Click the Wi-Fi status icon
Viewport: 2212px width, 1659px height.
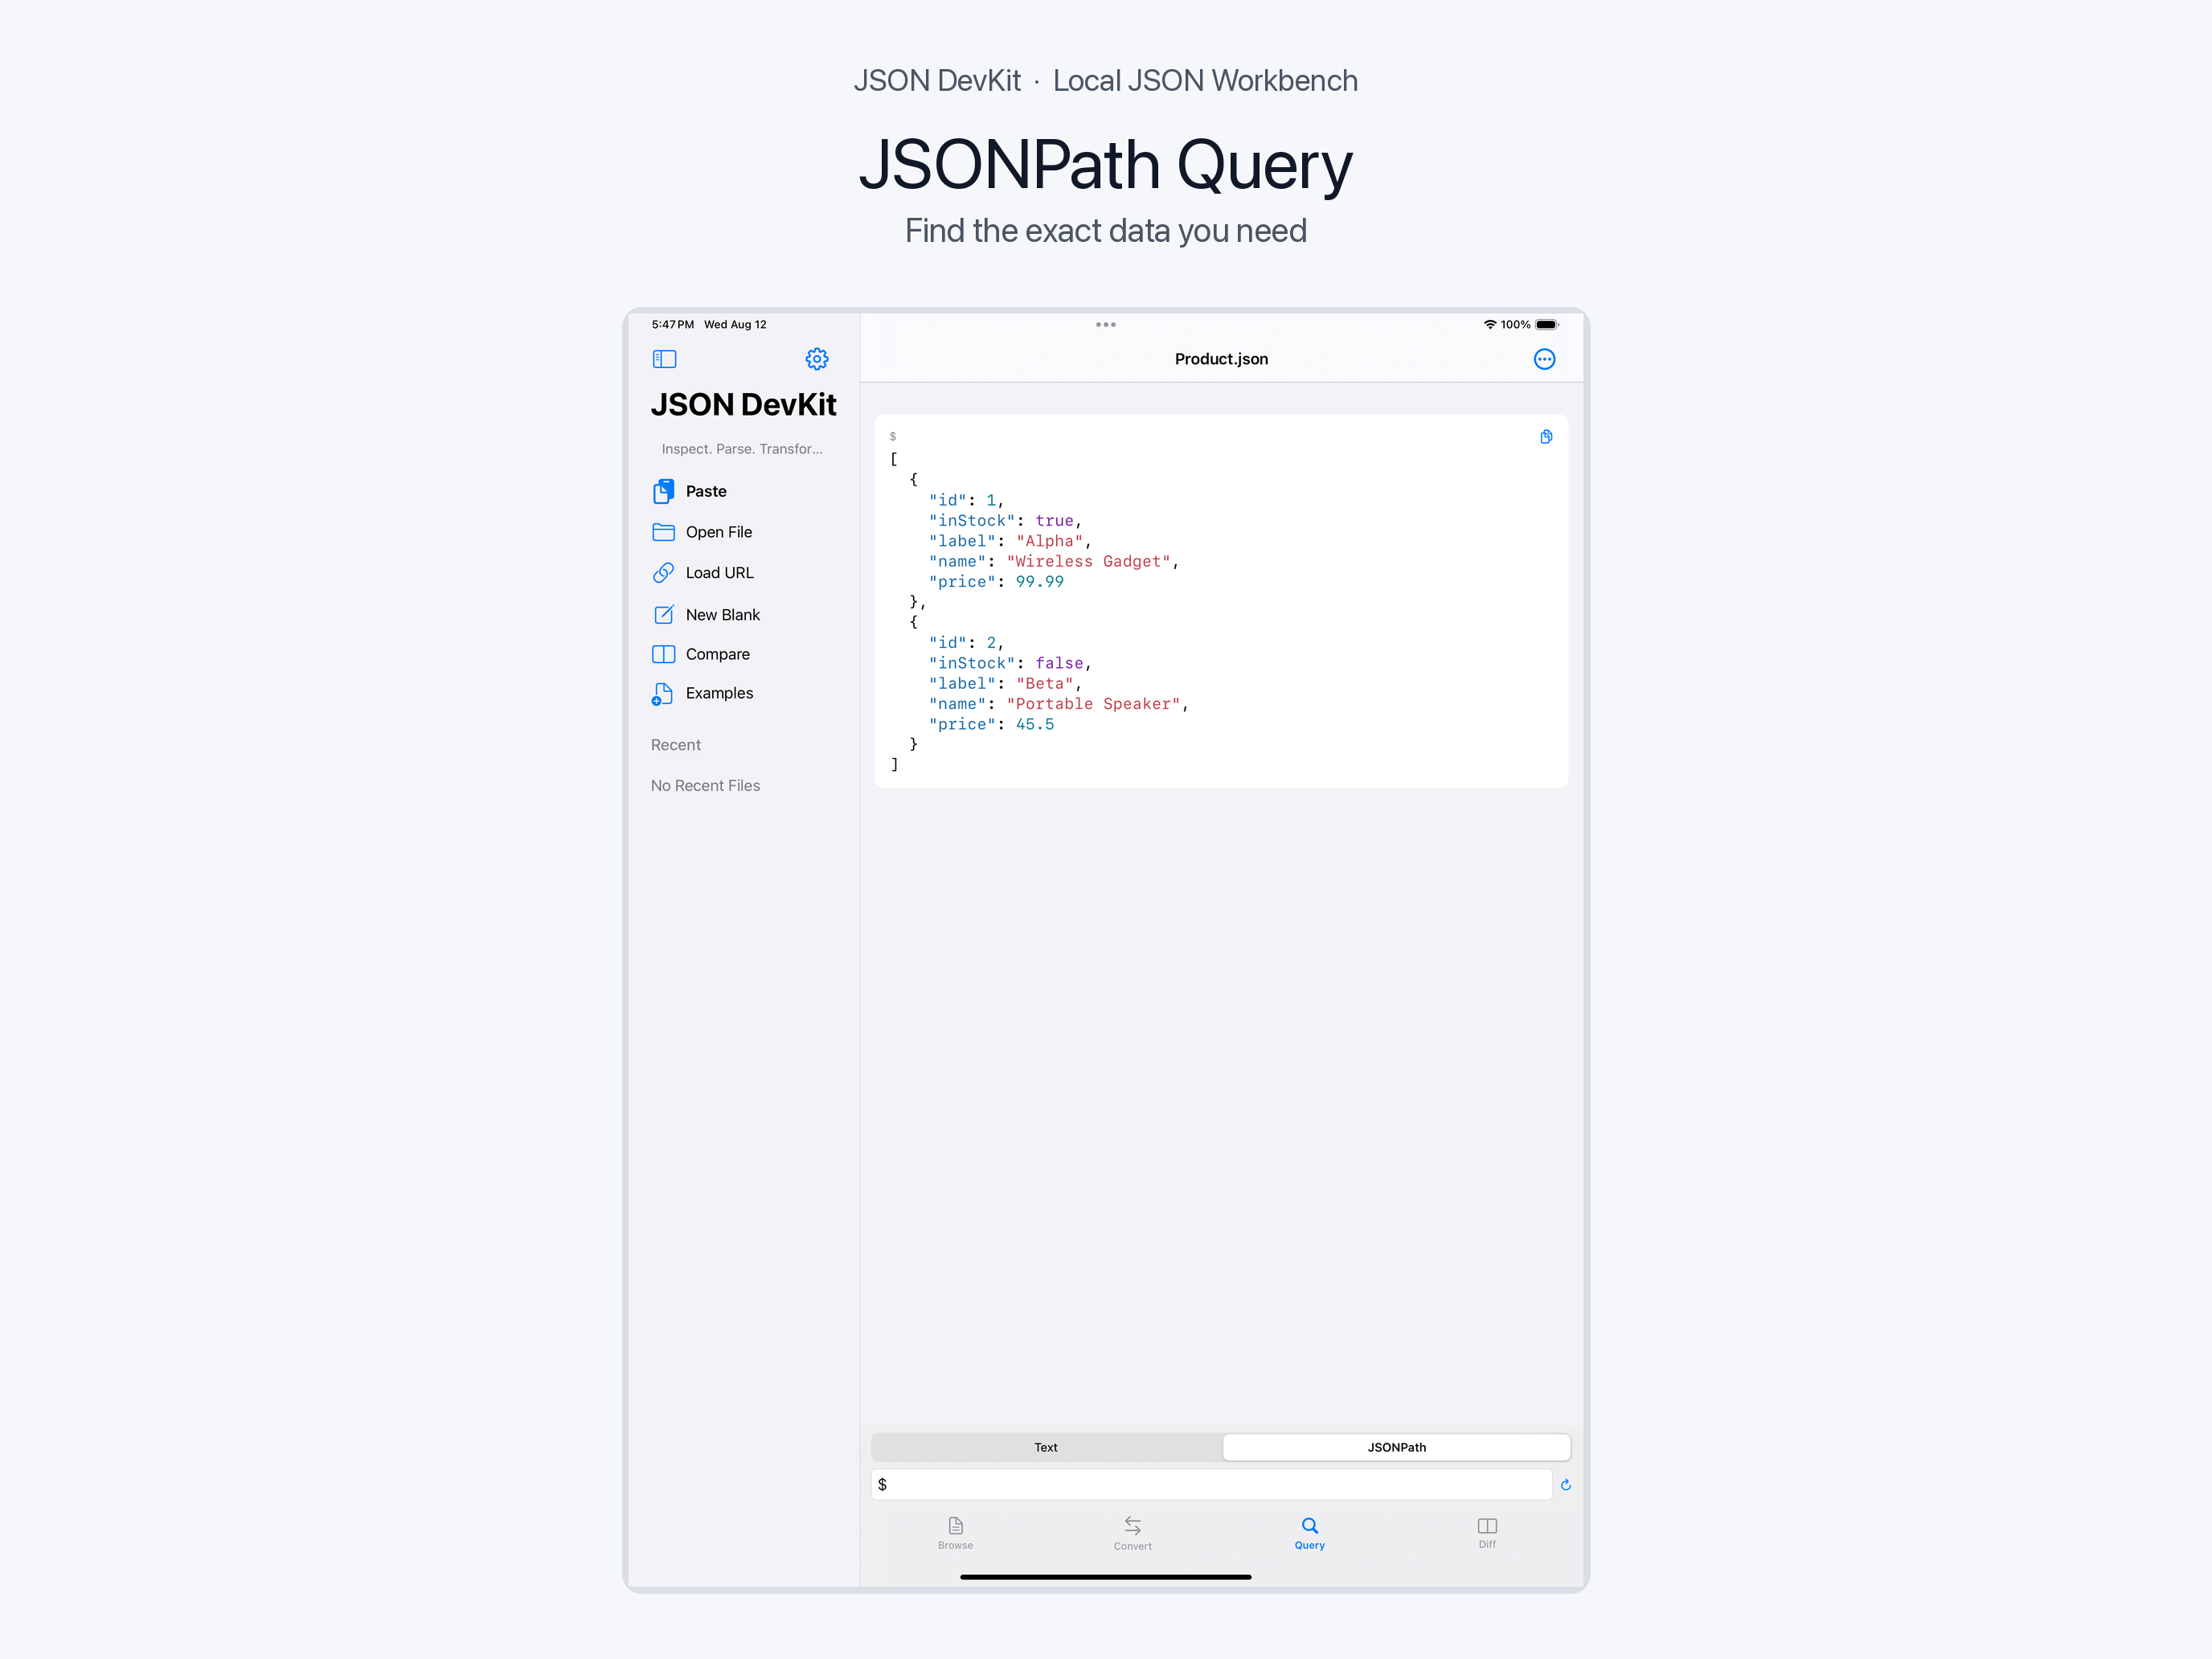1489,325
